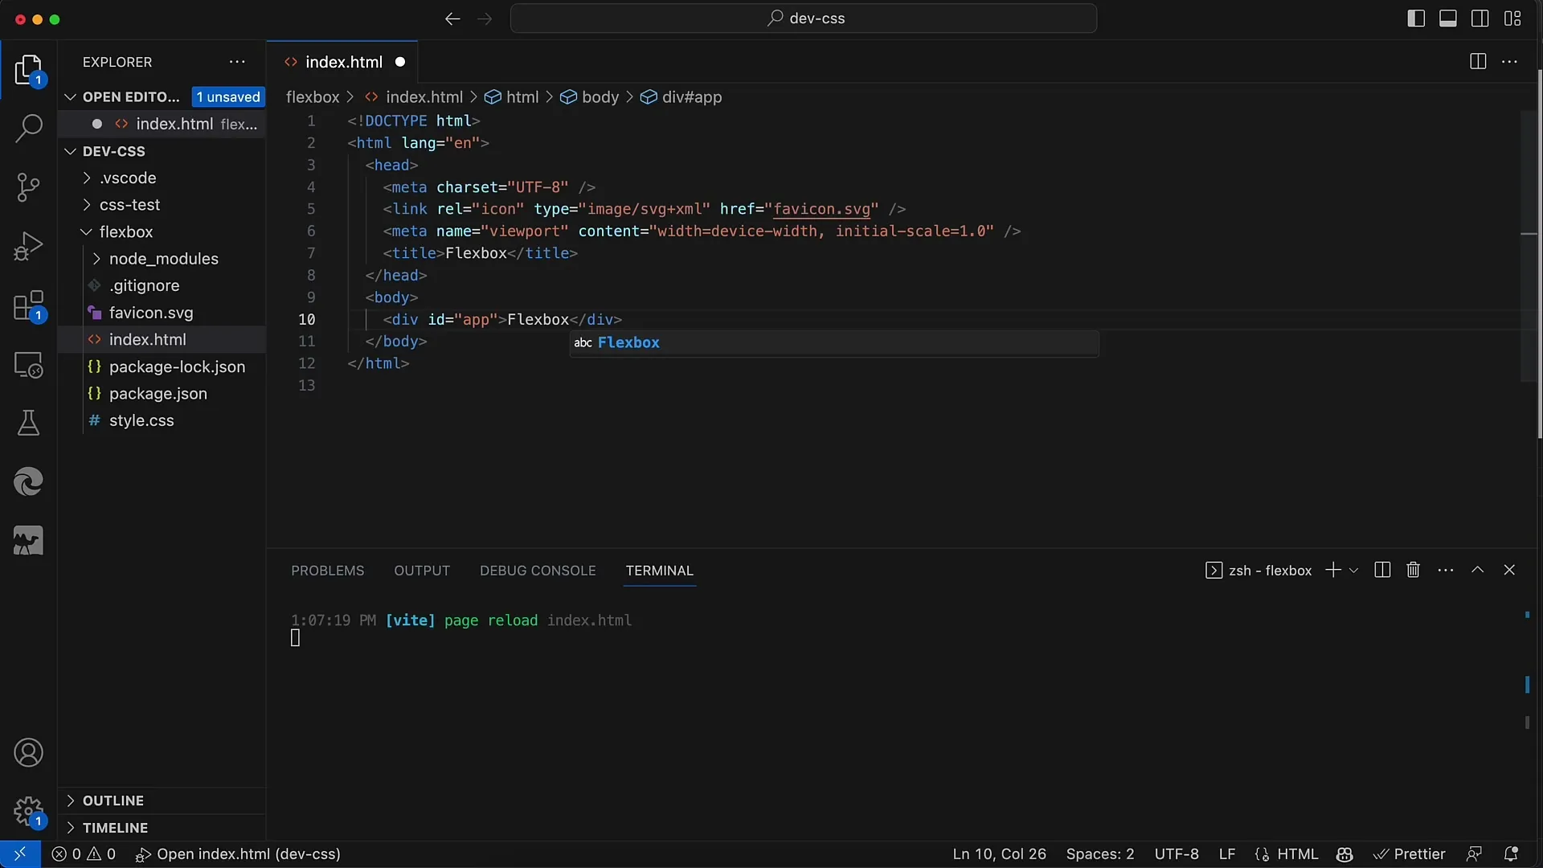The image size is (1543, 868).
Task: Open terminal panel more actions ellipsis
Action: [1446, 570]
